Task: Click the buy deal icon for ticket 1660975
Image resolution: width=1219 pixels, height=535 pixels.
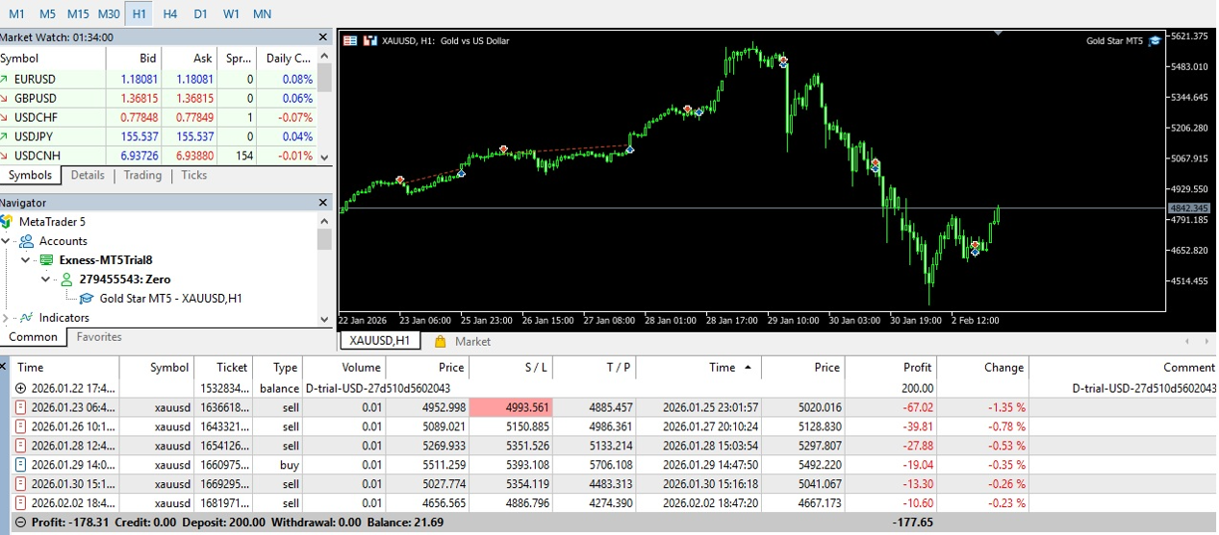Action: (21, 465)
